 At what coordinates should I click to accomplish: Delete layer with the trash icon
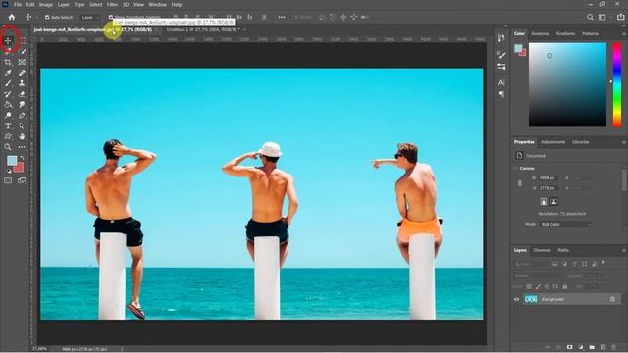614,347
